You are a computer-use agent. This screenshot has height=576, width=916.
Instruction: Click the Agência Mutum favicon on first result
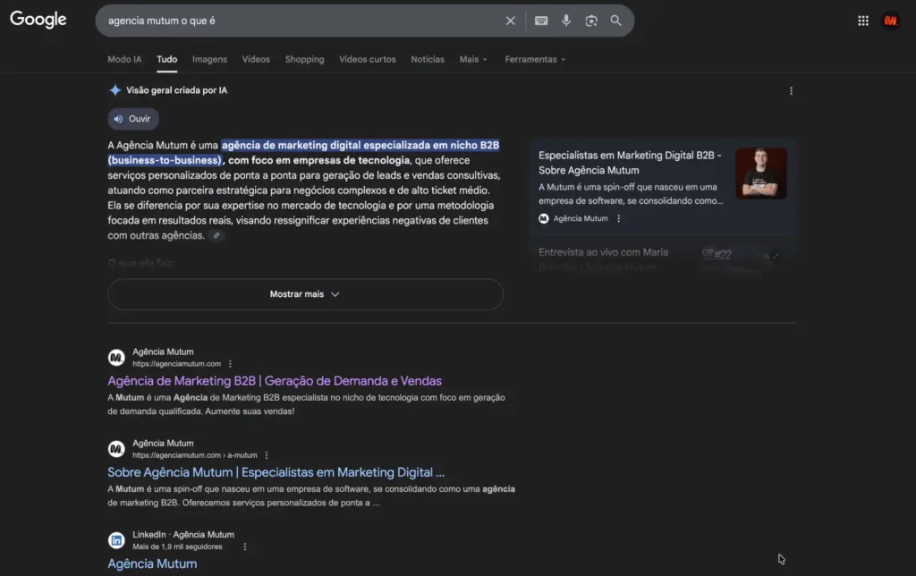pyautogui.click(x=116, y=357)
